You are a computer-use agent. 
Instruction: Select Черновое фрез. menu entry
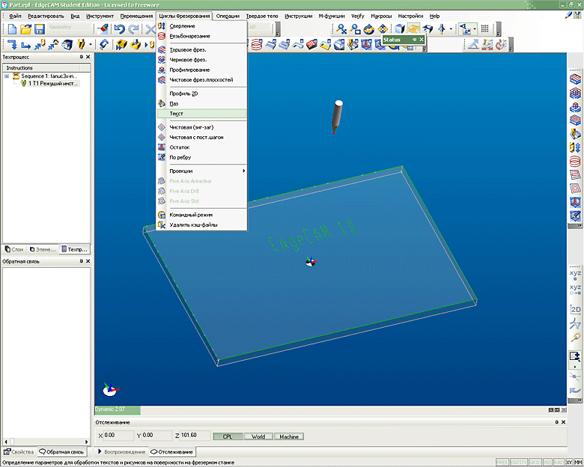click(x=201, y=60)
